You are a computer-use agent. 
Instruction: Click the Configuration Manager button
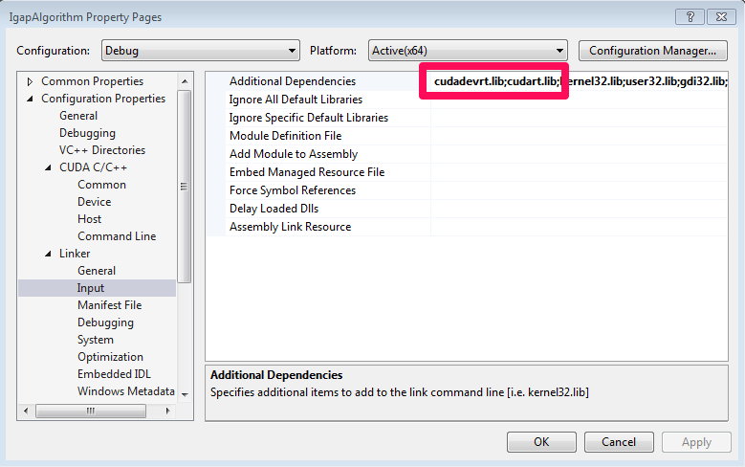tap(652, 51)
